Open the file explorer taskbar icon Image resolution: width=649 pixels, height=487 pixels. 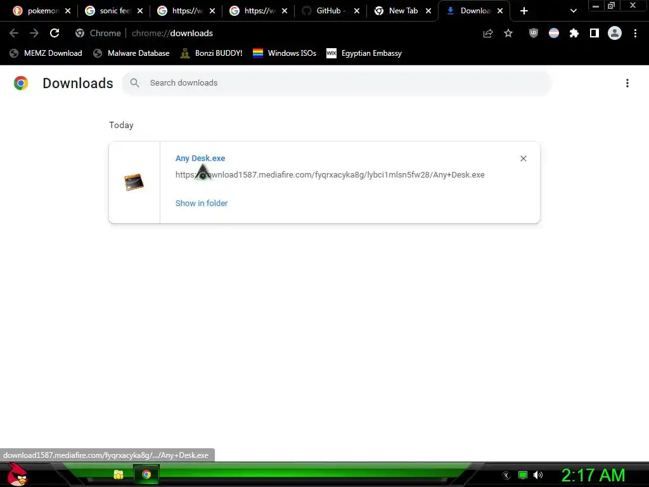(x=119, y=474)
